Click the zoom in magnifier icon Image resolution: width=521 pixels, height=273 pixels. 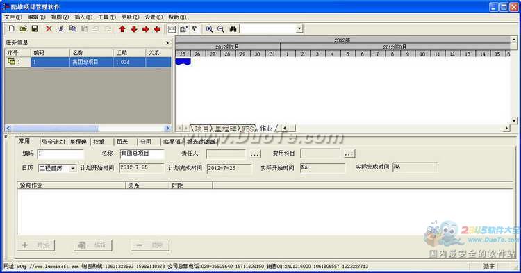click(x=209, y=29)
